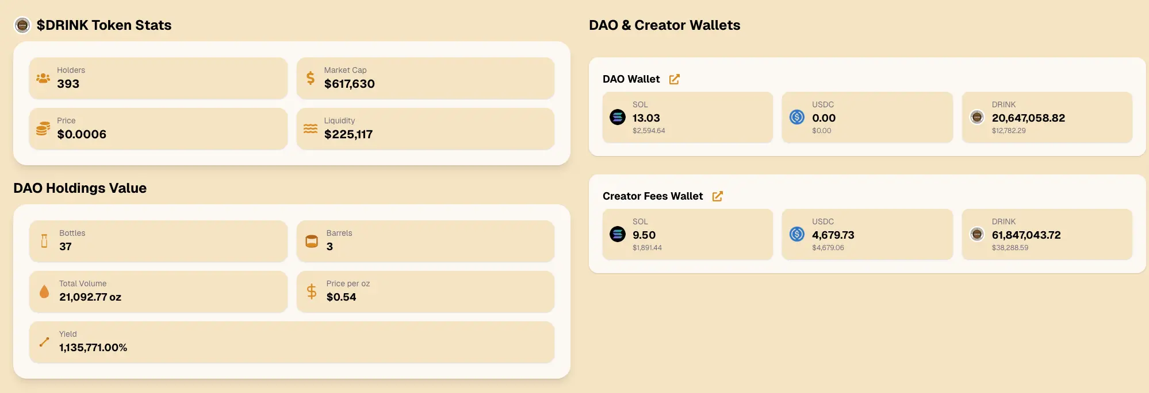Select the DAO Wallet DRINK 20,647,058.82 card
Screen dimensions: 1149x393
1047,117
